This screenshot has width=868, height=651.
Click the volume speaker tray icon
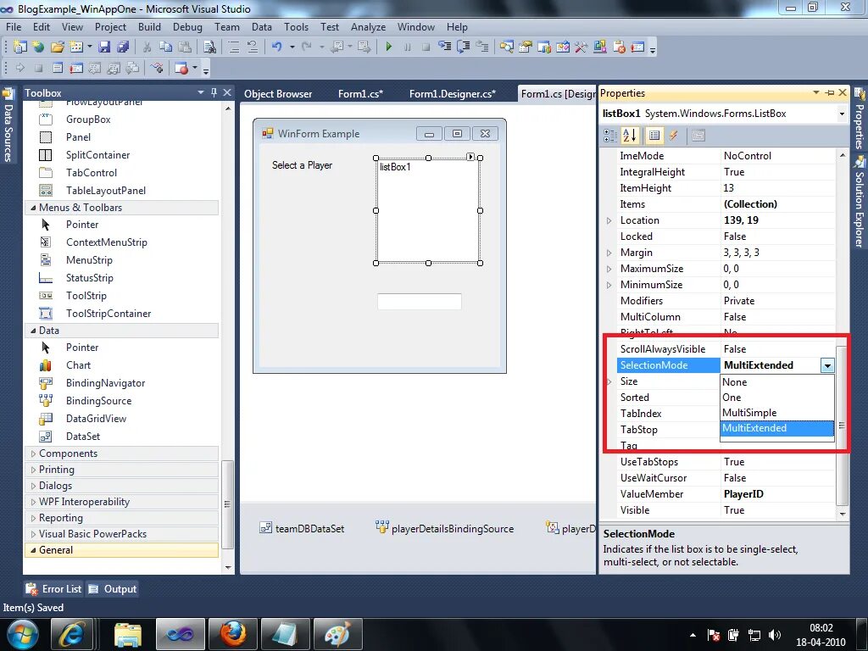tap(775, 635)
